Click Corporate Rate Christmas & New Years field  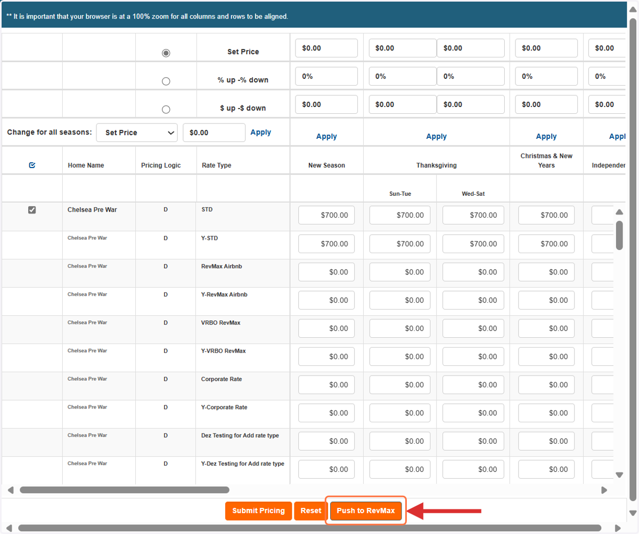click(x=546, y=385)
